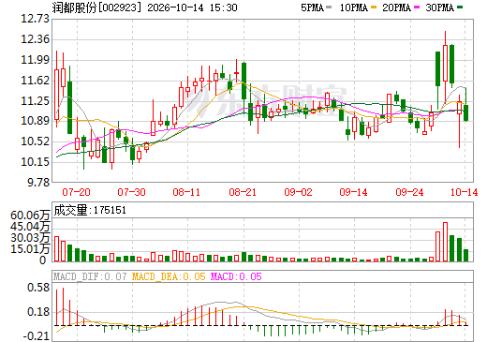This screenshot has height=342, width=487.
Task: Click the 30.03万 volume axis label
Action: [30, 238]
